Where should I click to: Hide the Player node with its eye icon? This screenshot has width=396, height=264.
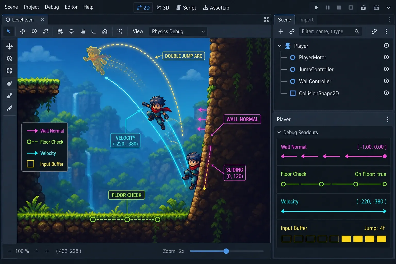[386, 46]
